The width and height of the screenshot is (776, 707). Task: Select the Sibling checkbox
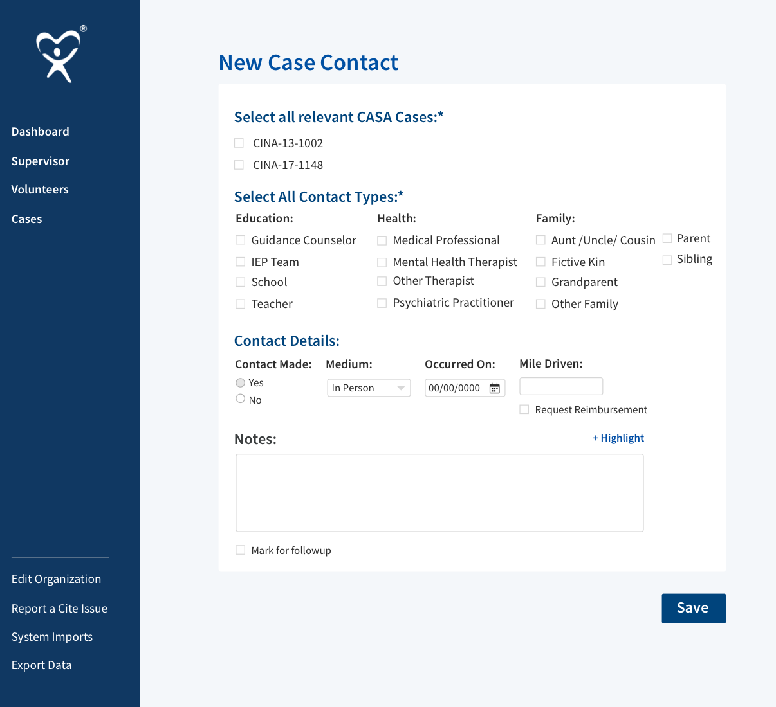coord(668,260)
